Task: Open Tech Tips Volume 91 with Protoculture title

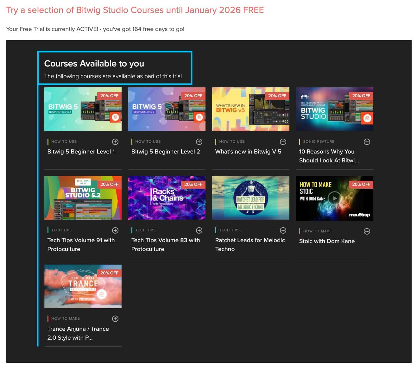Action: 81,245
